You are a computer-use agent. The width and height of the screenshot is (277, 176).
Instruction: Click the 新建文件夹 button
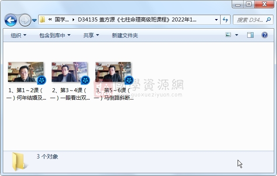[x=125, y=35]
